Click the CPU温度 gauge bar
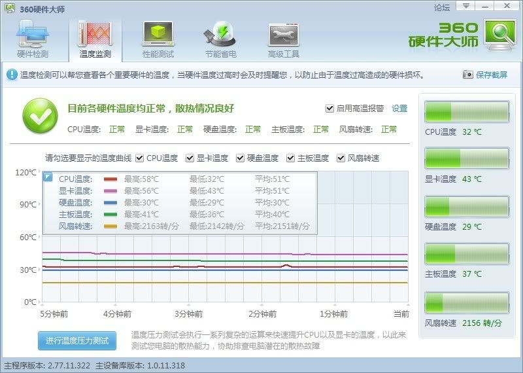Screen dimensions: 523x373 (467, 112)
